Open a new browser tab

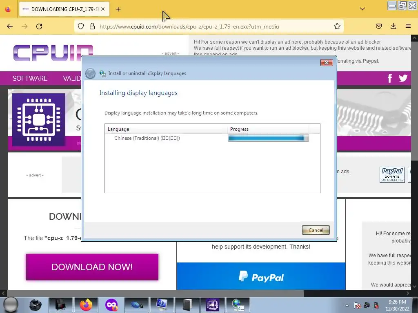click(x=118, y=9)
